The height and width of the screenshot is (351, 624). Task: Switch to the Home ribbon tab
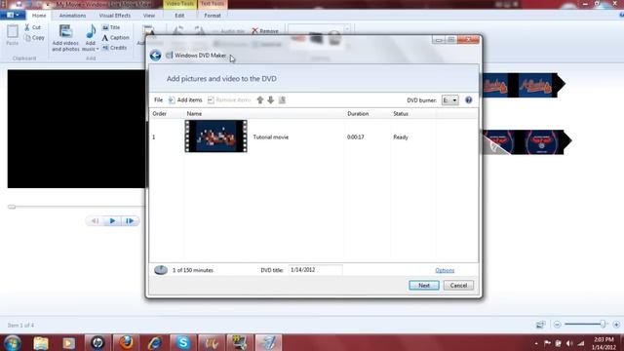[x=39, y=16]
